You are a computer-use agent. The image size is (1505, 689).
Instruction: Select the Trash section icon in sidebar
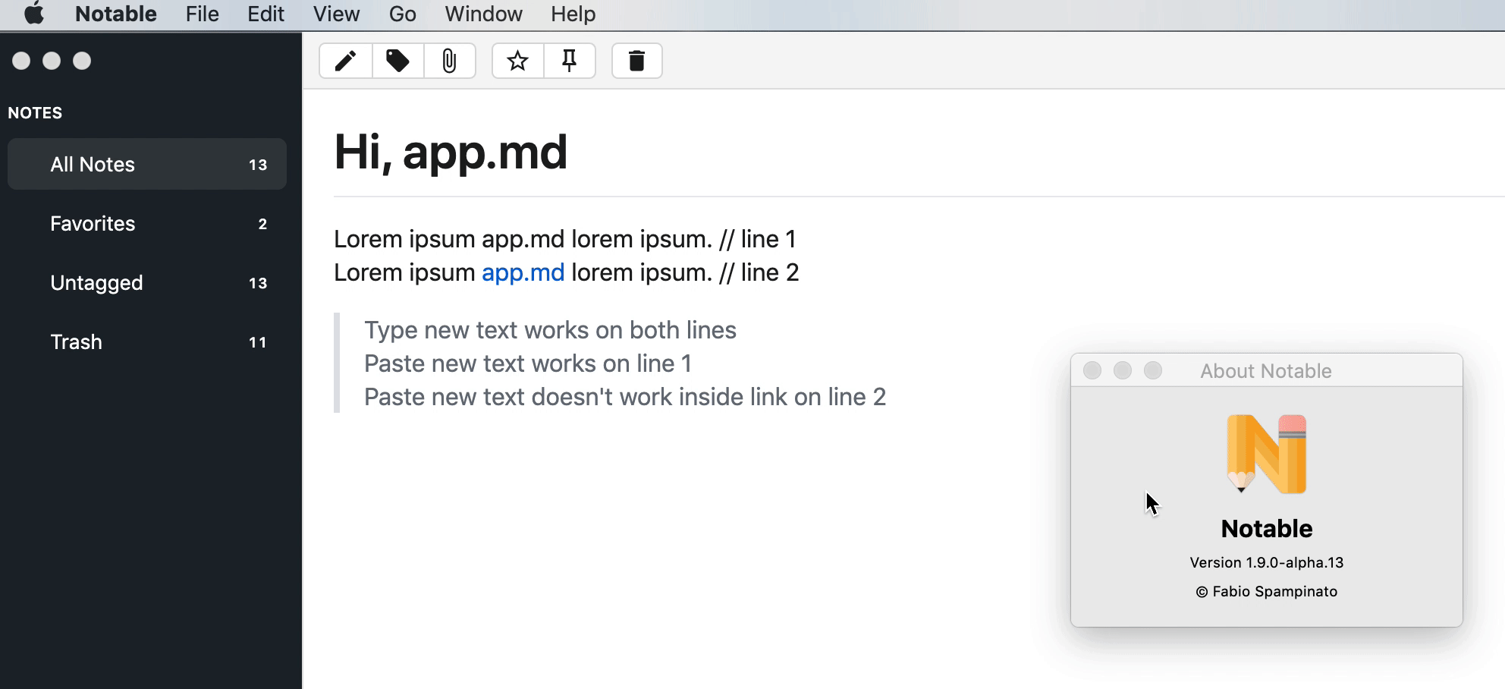click(75, 341)
